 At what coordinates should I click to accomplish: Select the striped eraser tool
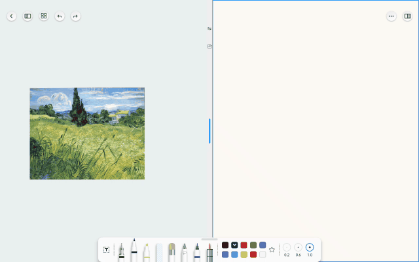coord(159,252)
